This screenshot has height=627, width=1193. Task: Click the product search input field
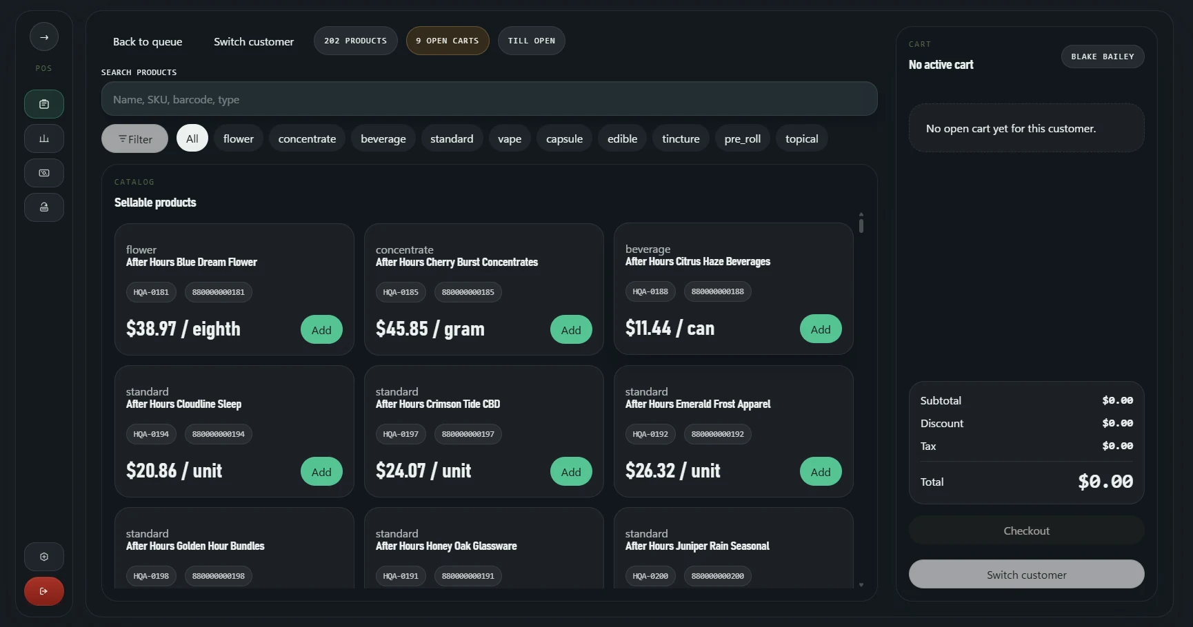point(488,99)
